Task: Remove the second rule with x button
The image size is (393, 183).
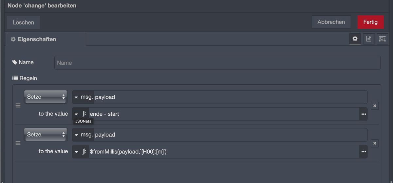Action: [375, 143]
